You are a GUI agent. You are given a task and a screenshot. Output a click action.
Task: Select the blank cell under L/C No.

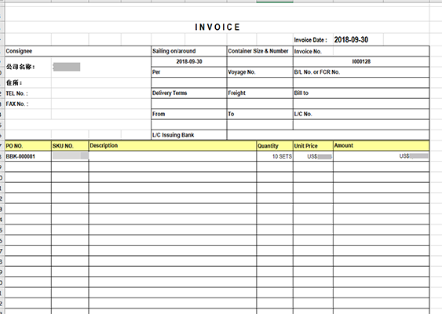tap(361, 125)
